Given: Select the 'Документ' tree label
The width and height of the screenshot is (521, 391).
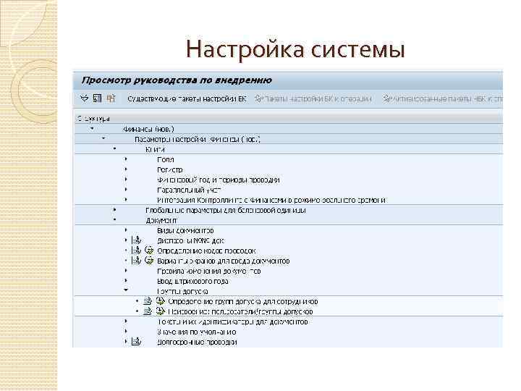Looking at the screenshot, I should 161,220.
